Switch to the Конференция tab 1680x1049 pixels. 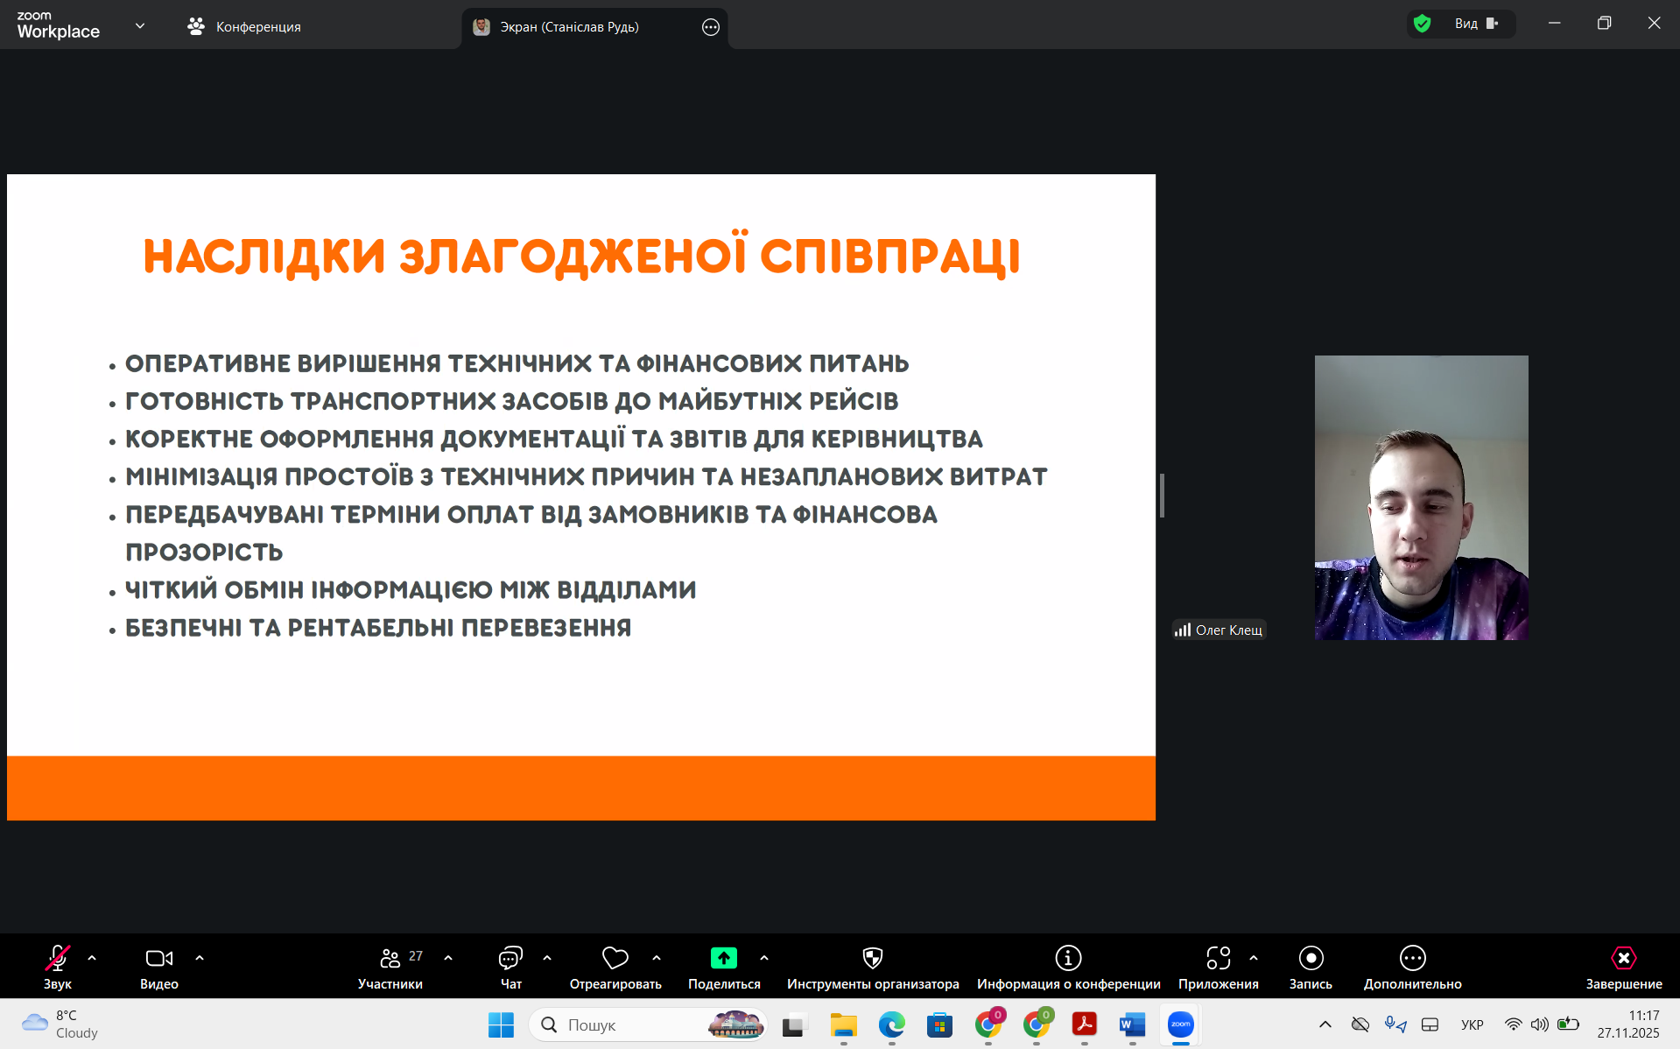pos(244,26)
